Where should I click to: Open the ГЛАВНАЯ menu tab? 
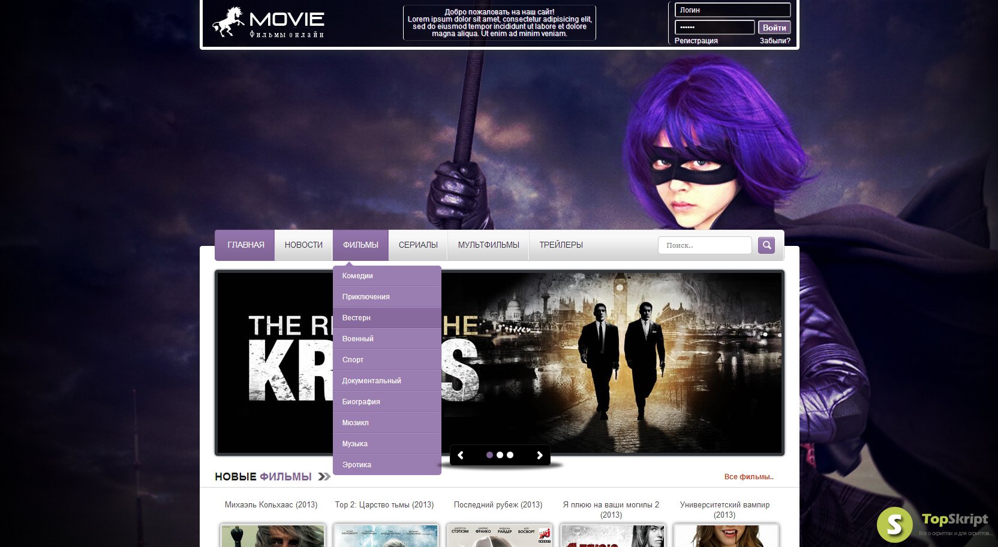[245, 245]
